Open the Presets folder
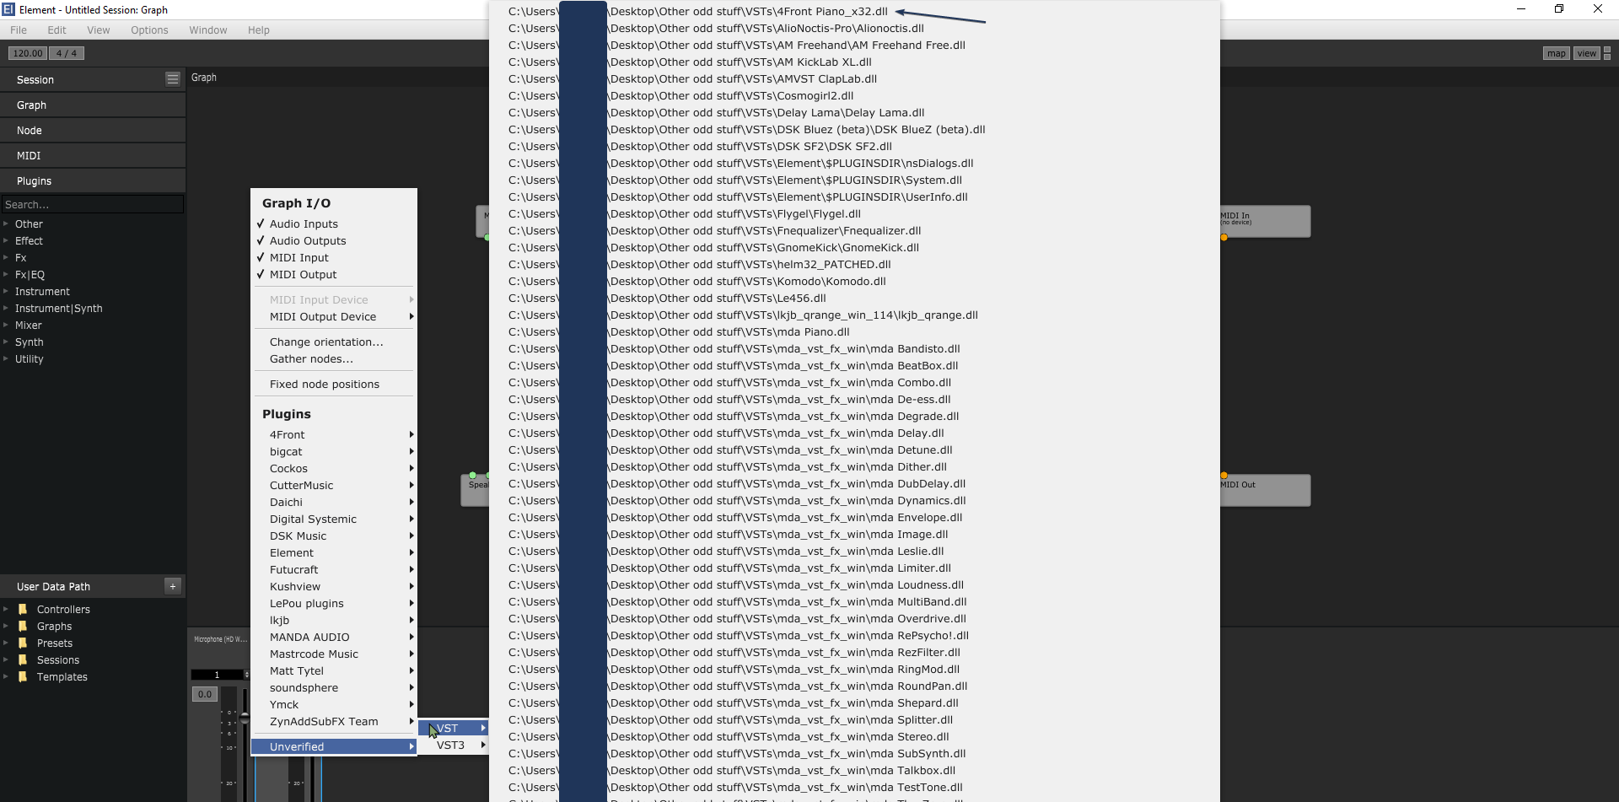 [55, 643]
